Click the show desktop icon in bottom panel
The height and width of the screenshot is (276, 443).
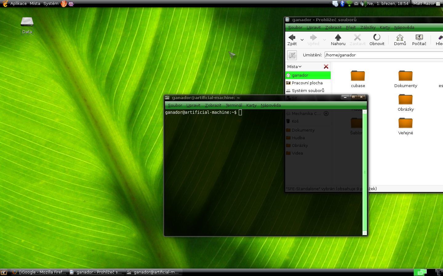point(4,272)
